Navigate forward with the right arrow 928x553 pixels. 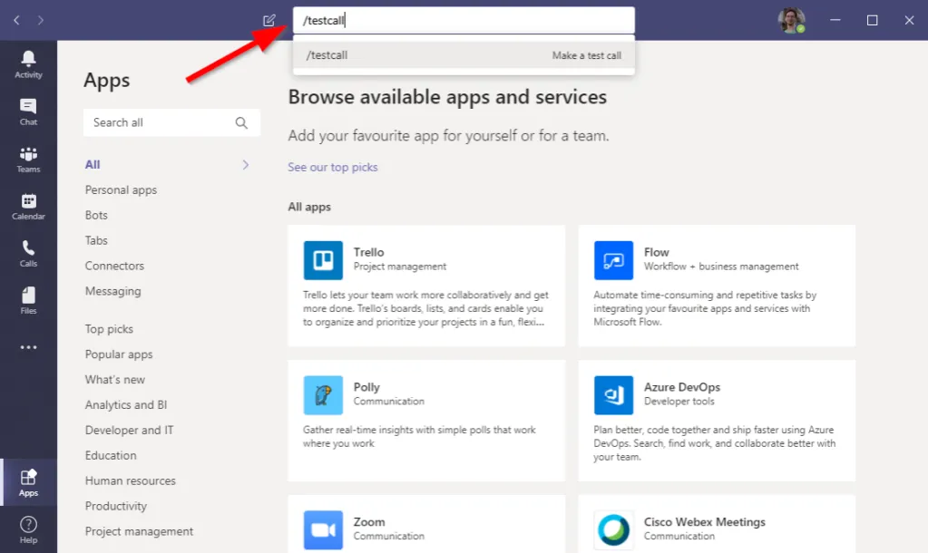coord(40,21)
